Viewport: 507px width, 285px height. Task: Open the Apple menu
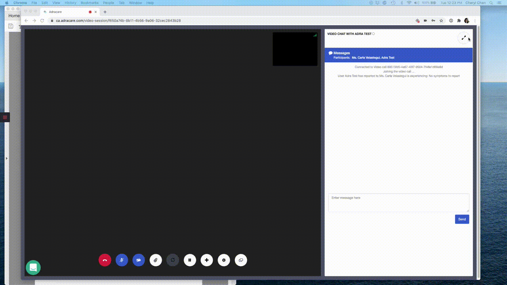(6, 2)
